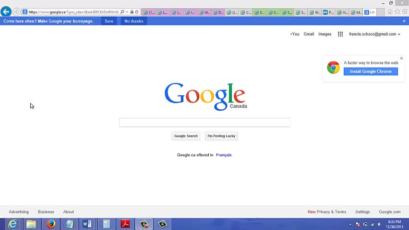The width and height of the screenshot is (409, 230).
Task: Switch to the tab labeled "C..."
Action: pyautogui.click(x=246, y=12)
